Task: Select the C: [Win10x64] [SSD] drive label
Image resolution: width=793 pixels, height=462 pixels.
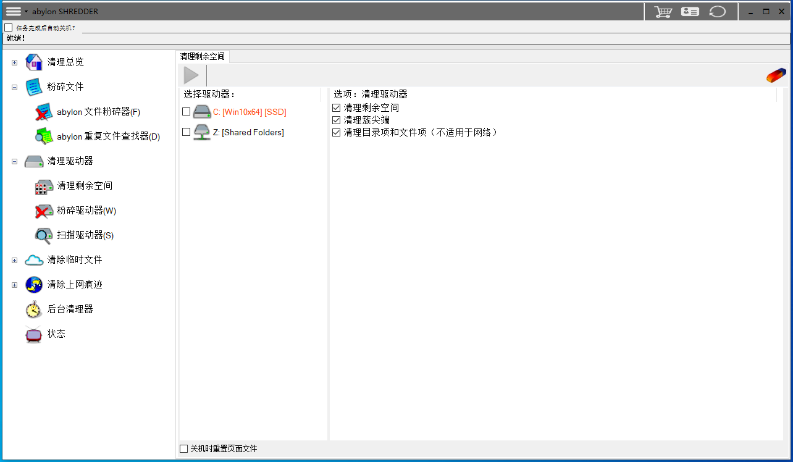Action: tap(250, 112)
